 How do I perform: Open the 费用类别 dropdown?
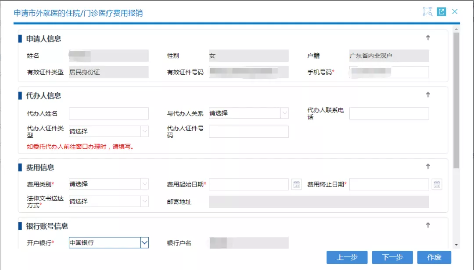tap(144, 184)
